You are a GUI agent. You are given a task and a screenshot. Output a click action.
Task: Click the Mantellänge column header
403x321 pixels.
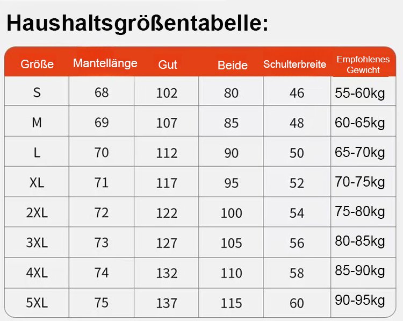coord(105,63)
